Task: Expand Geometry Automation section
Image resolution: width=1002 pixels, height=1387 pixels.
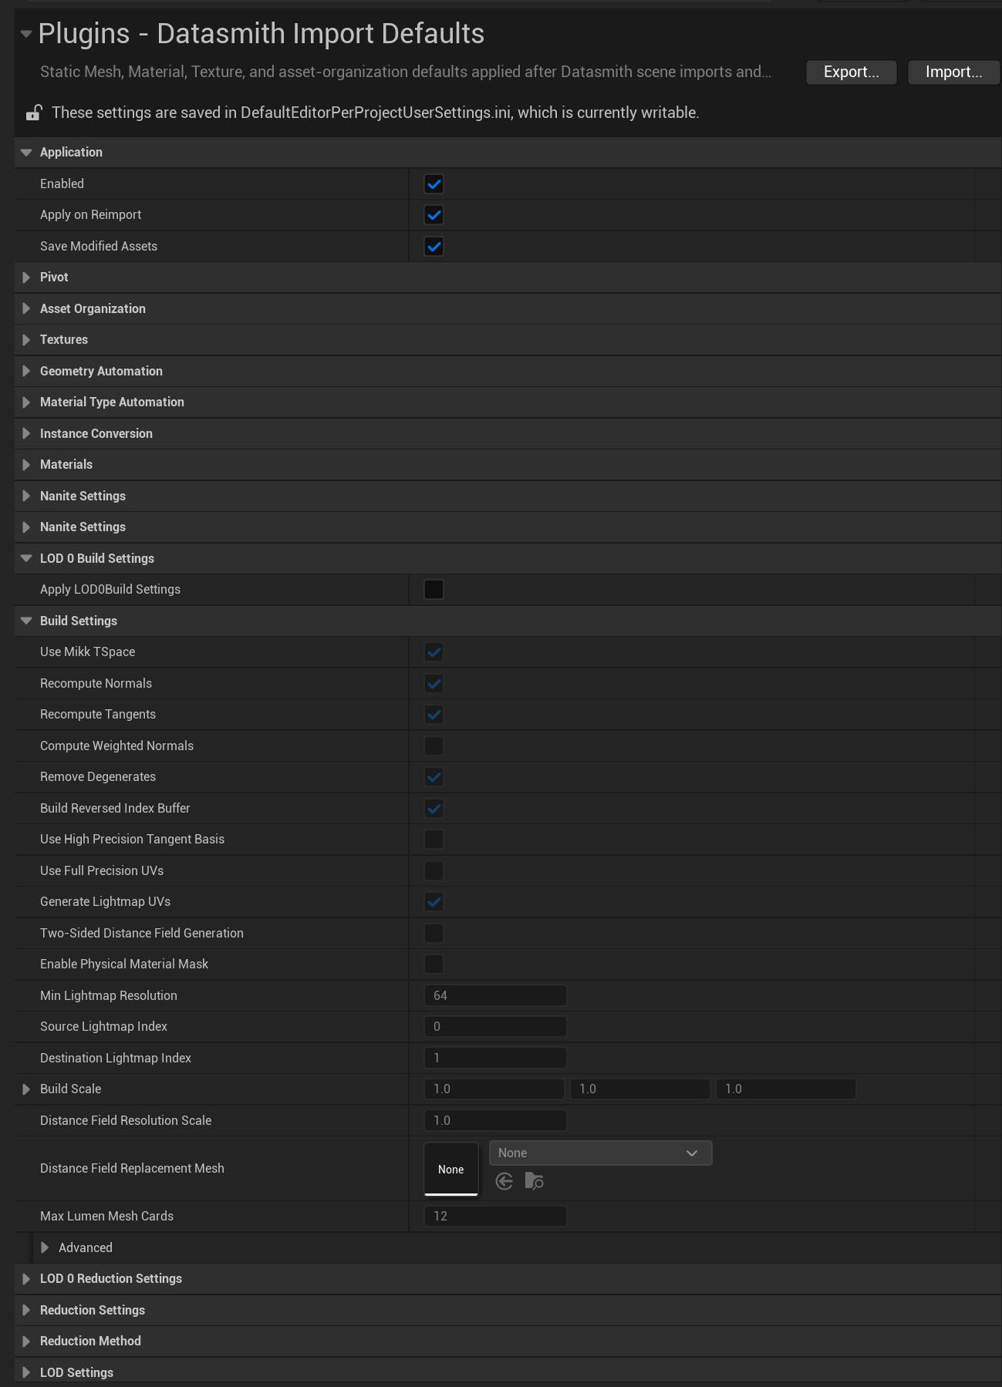Action: (26, 371)
